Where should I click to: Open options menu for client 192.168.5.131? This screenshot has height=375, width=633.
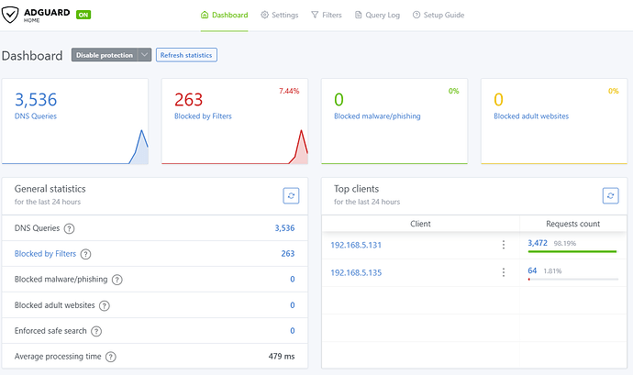503,245
